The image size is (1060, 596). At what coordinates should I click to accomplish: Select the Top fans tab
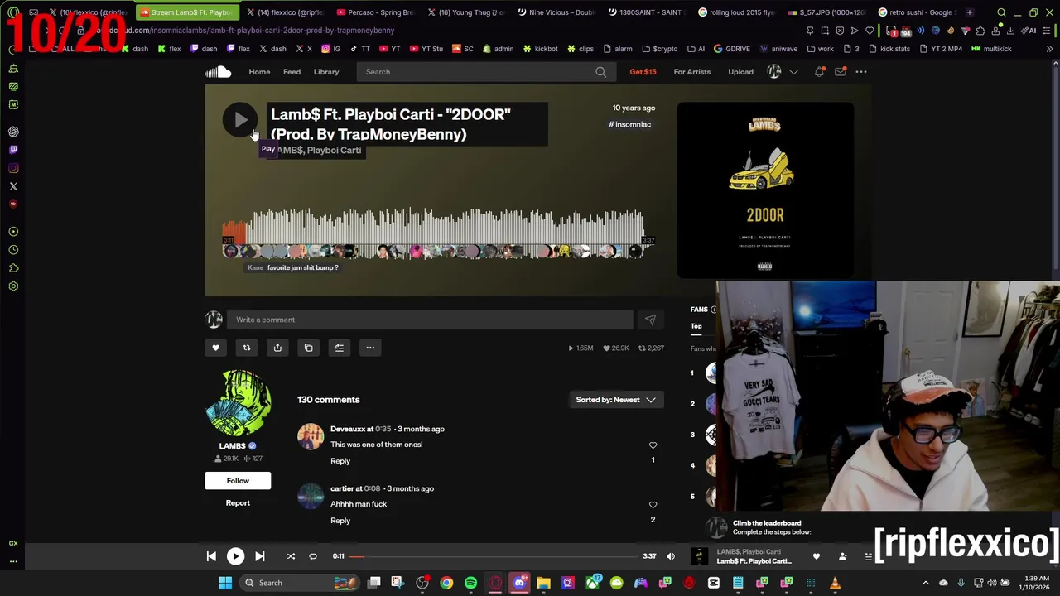696,326
